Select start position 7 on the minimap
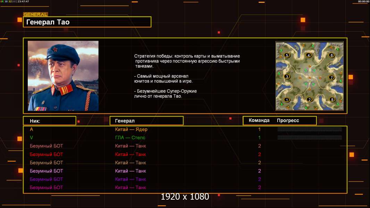 click(x=331, y=77)
